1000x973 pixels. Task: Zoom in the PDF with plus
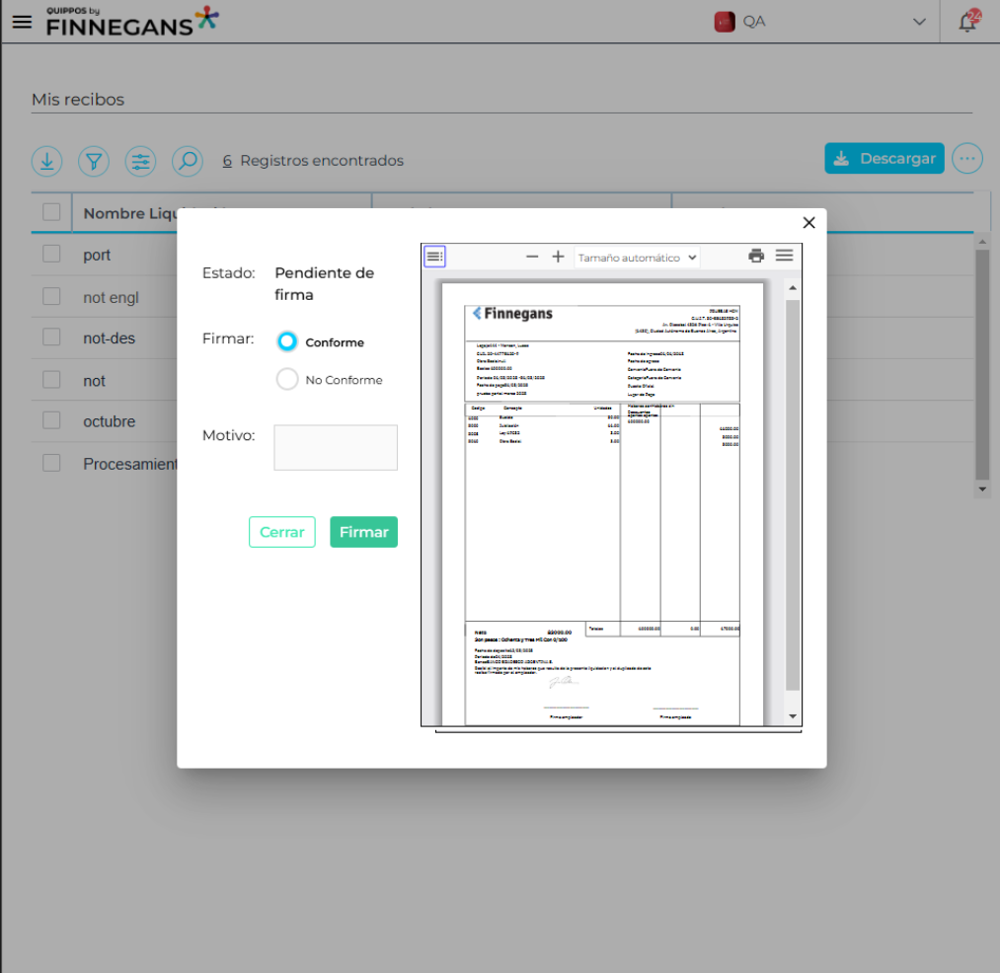558,257
